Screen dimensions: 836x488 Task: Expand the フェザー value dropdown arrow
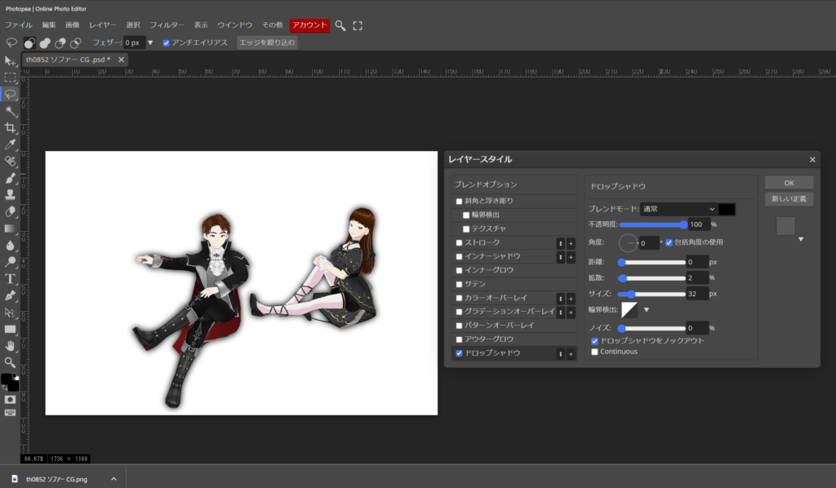[x=150, y=42]
